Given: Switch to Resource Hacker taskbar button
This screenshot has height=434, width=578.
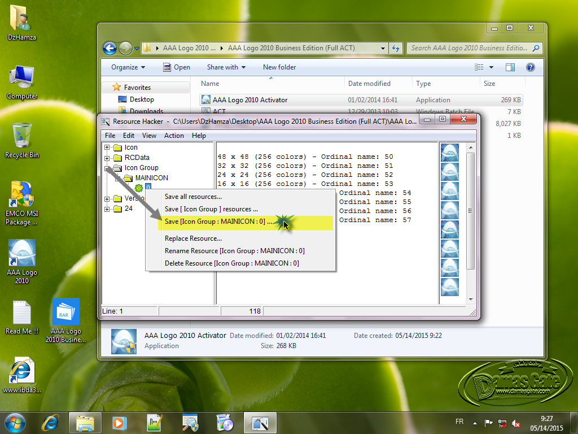Looking at the screenshot, I should 260,423.
